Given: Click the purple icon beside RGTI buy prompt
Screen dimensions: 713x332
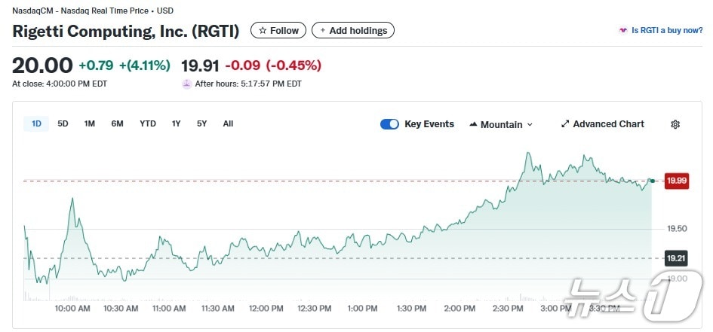Looking at the screenshot, I should (622, 31).
